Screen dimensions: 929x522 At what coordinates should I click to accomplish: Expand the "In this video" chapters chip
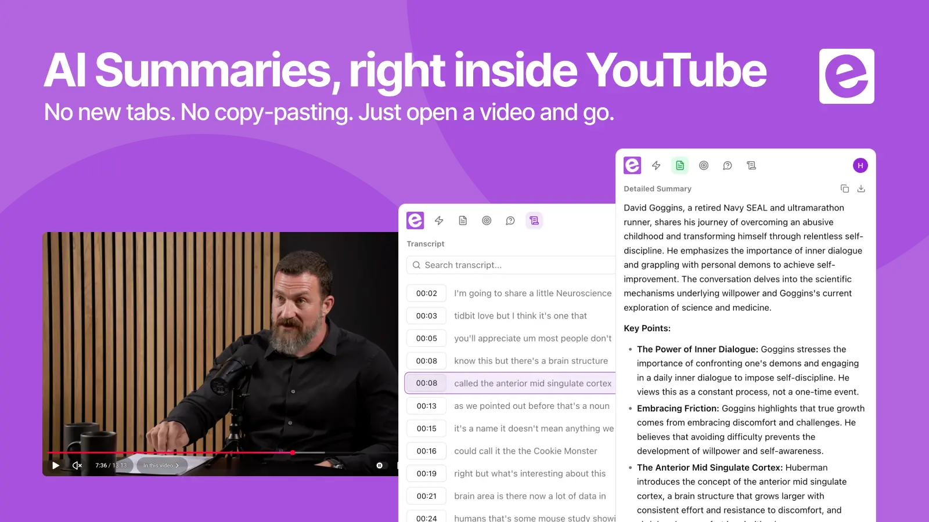click(161, 465)
